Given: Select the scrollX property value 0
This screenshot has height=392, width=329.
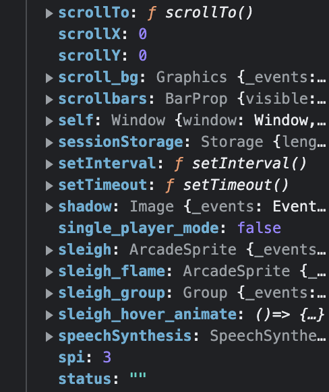Looking at the screenshot, I should click(x=143, y=34).
